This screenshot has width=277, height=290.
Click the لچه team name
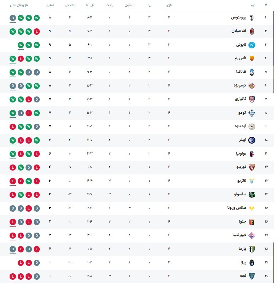click(x=243, y=276)
